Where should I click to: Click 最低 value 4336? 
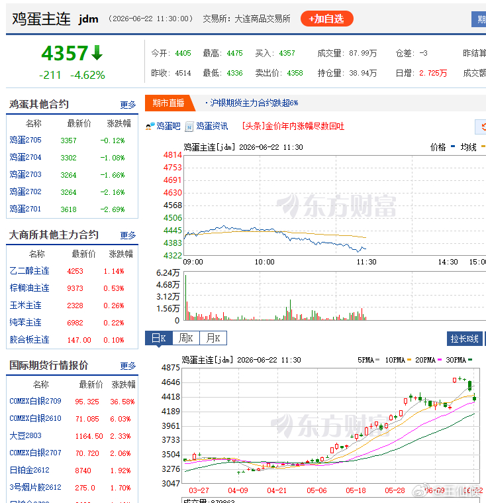[234, 73]
